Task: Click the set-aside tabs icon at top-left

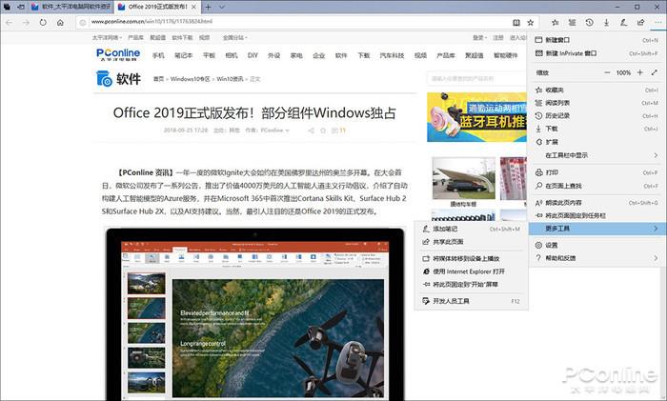Action: [x=8, y=7]
